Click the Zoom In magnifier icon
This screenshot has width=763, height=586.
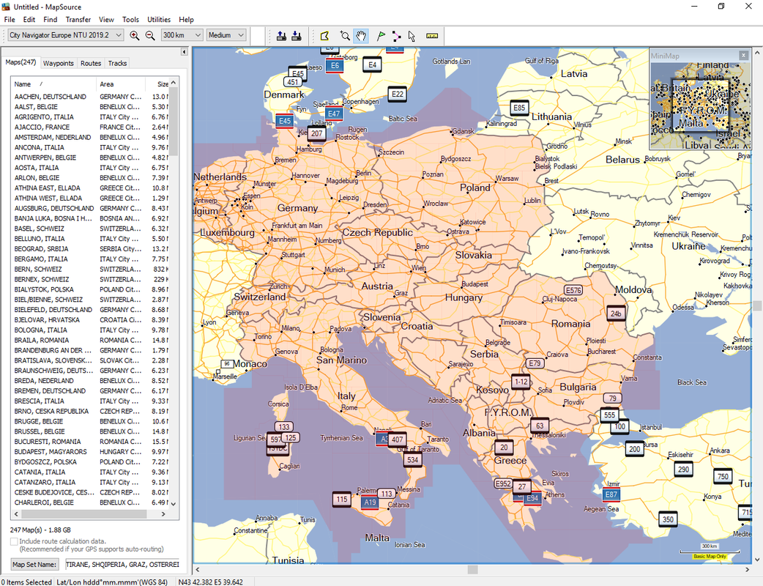pyautogui.click(x=134, y=36)
